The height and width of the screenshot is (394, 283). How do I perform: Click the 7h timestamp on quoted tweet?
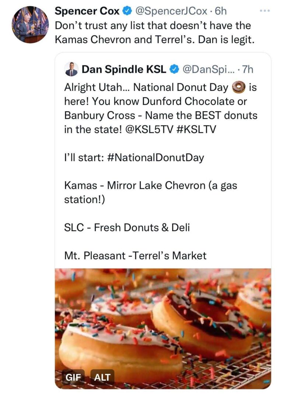point(248,69)
